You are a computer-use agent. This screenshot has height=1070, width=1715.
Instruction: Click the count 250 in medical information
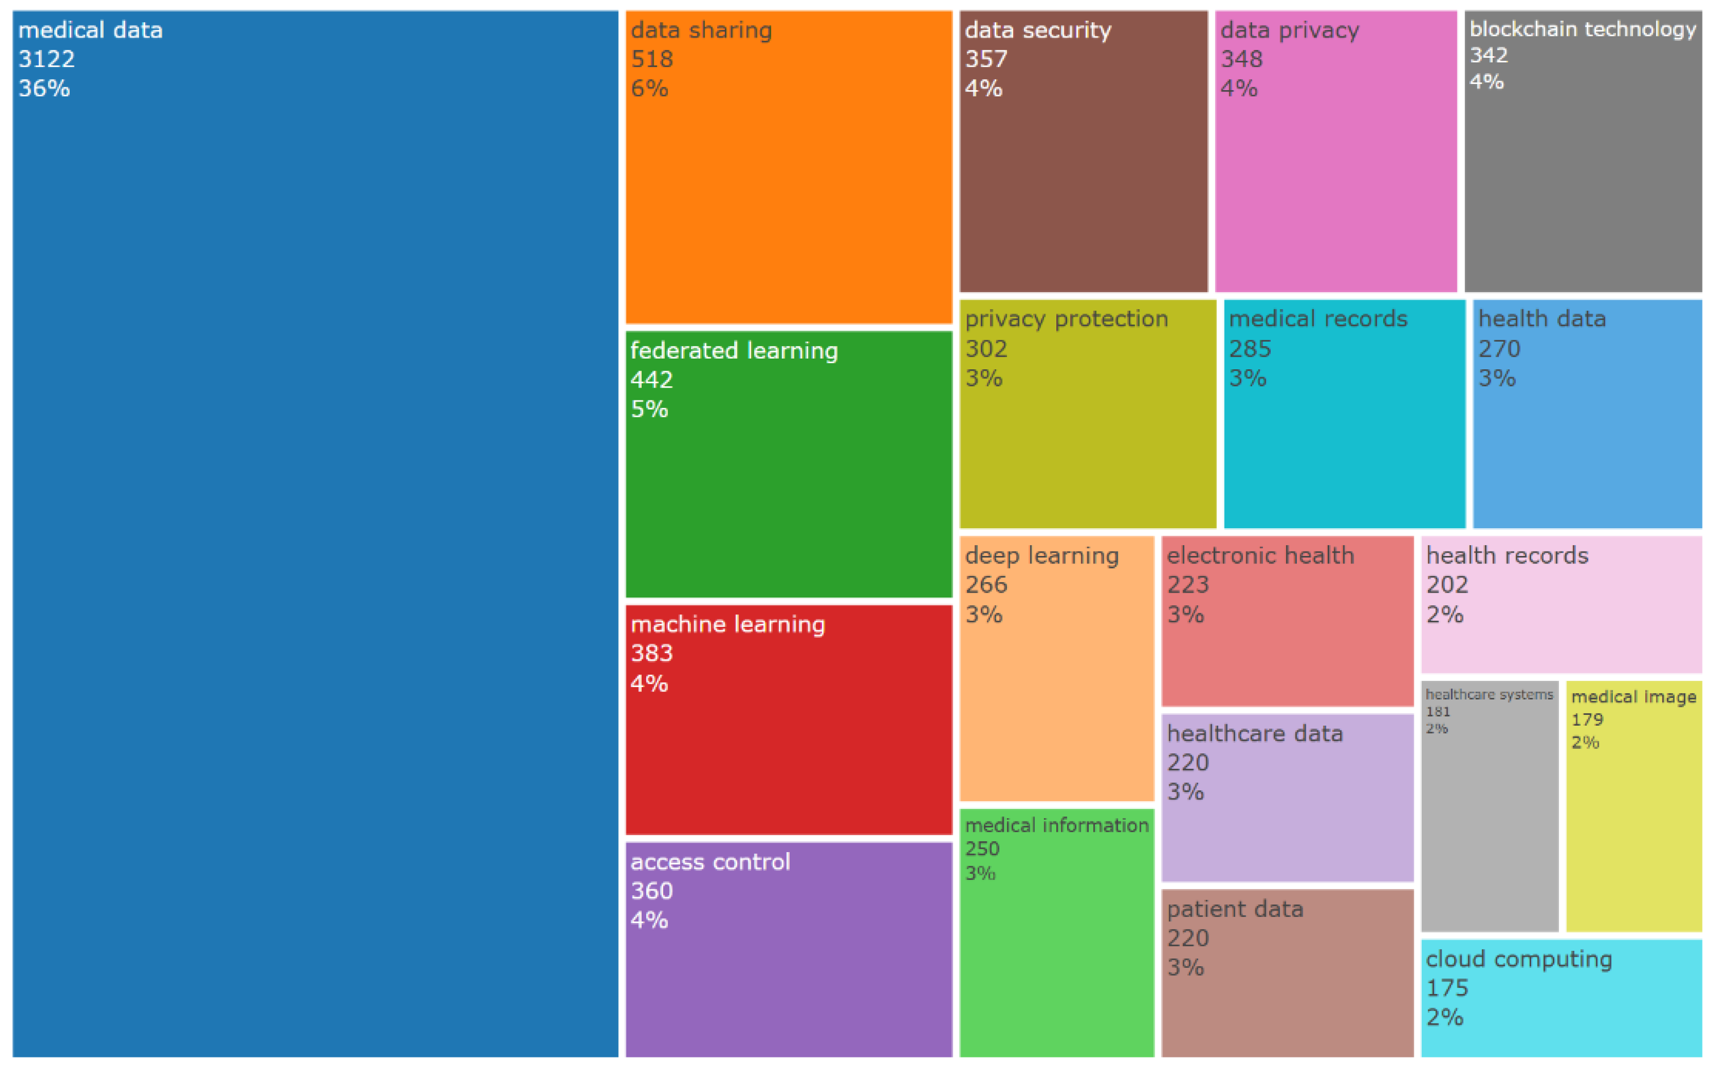983,849
